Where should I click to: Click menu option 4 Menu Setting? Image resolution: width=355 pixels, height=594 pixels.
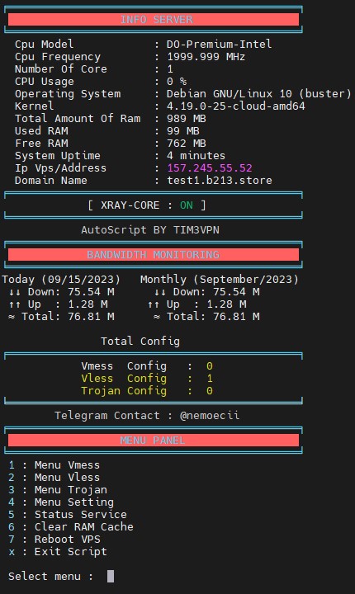pos(61,502)
